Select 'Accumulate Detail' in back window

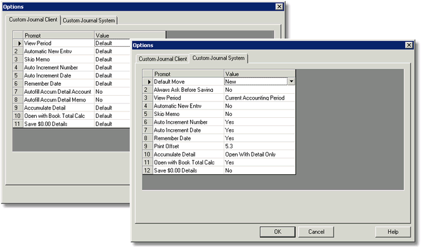click(59, 108)
